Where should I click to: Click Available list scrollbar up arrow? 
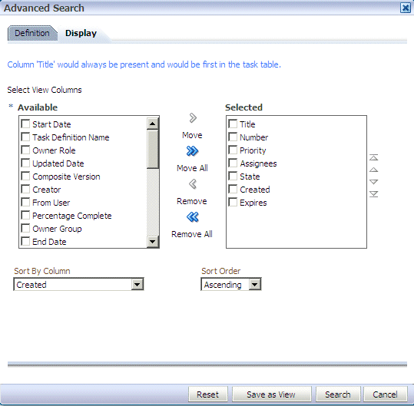(x=153, y=124)
